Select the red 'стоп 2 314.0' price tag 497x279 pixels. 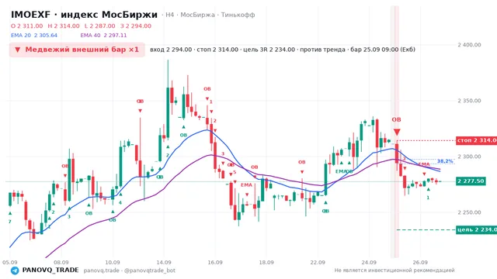click(x=476, y=140)
